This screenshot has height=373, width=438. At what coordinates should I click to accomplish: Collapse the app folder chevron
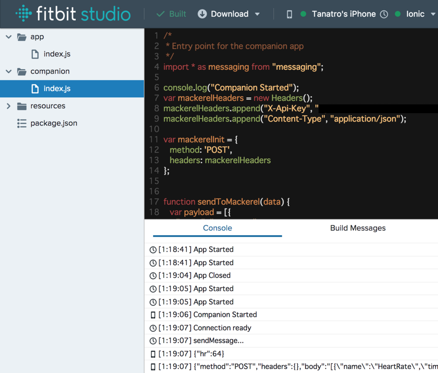click(x=9, y=37)
